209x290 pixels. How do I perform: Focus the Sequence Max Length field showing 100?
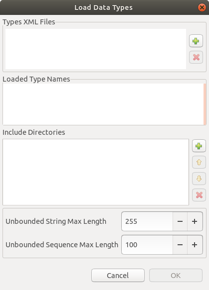[147, 245]
